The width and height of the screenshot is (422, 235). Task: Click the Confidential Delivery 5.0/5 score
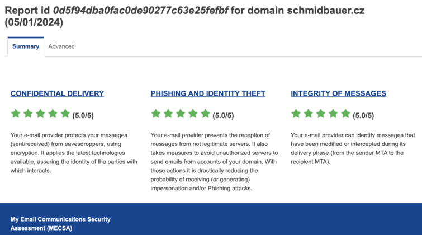click(83, 116)
